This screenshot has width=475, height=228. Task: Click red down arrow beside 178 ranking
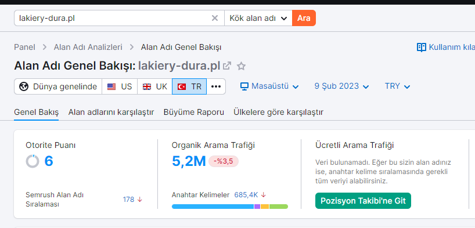139,200
